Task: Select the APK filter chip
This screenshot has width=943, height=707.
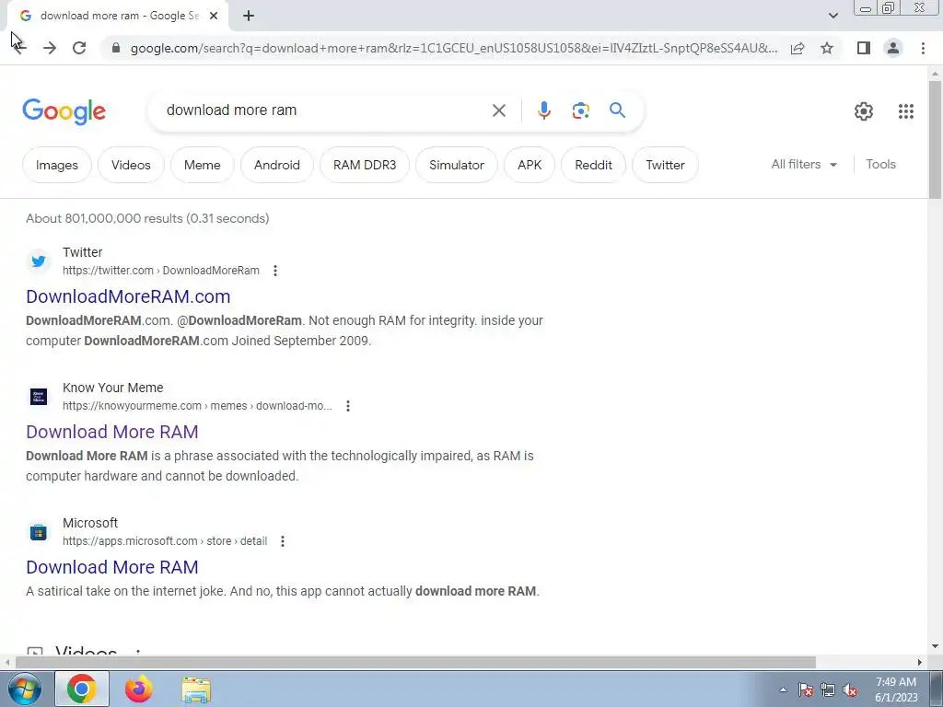Action: pos(530,165)
